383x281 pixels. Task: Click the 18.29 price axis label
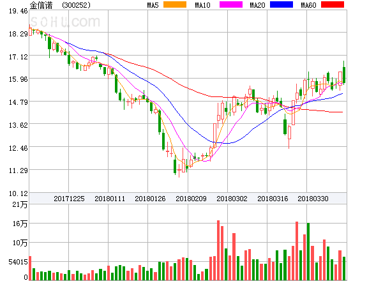point(19,34)
